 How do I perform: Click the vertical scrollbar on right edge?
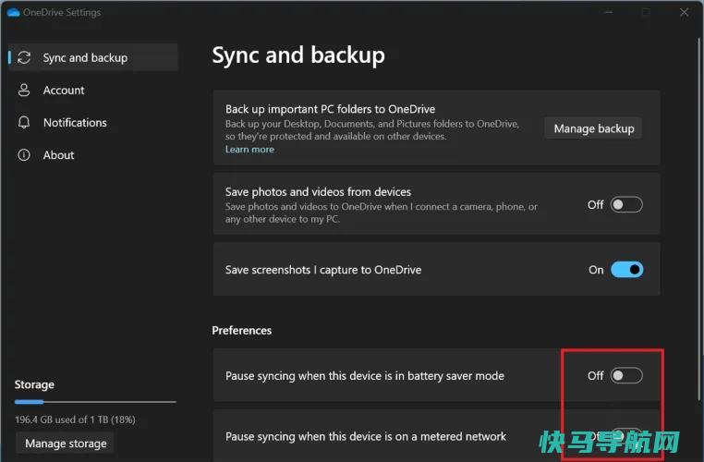pos(699,219)
